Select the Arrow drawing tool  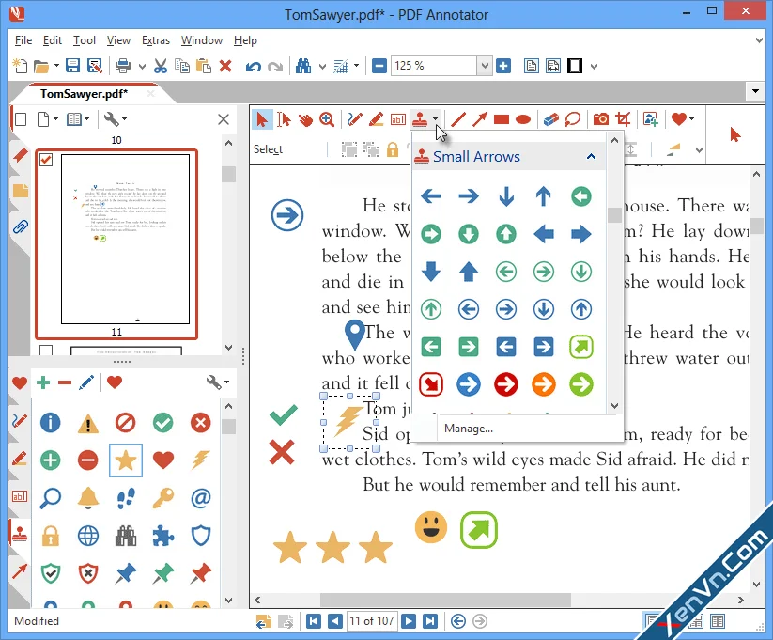pos(479,119)
